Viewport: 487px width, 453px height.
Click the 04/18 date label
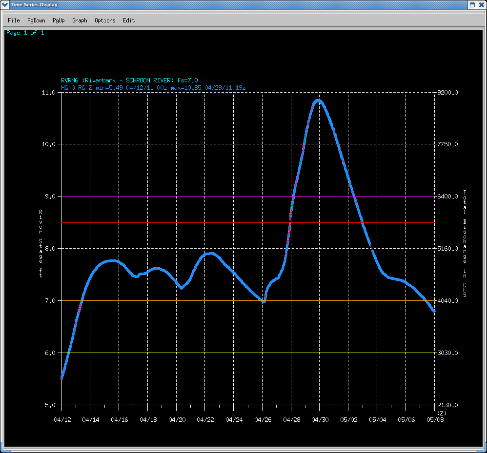pos(148,420)
